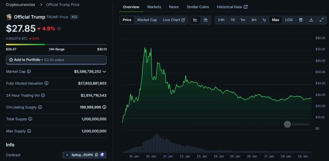Click the 6p6xg...jfGiPN contract address

coord(82,155)
